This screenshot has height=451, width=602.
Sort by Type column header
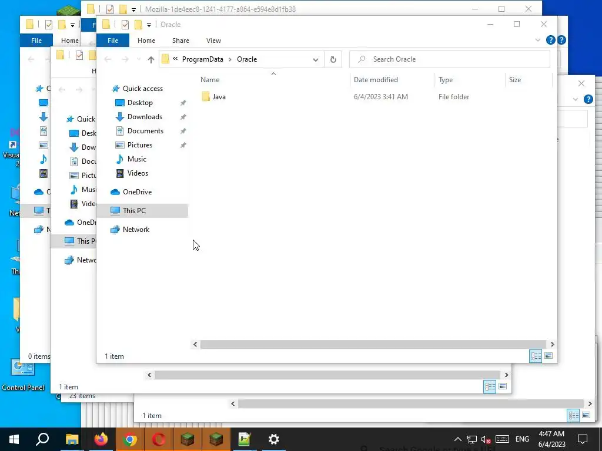click(x=446, y=80)
